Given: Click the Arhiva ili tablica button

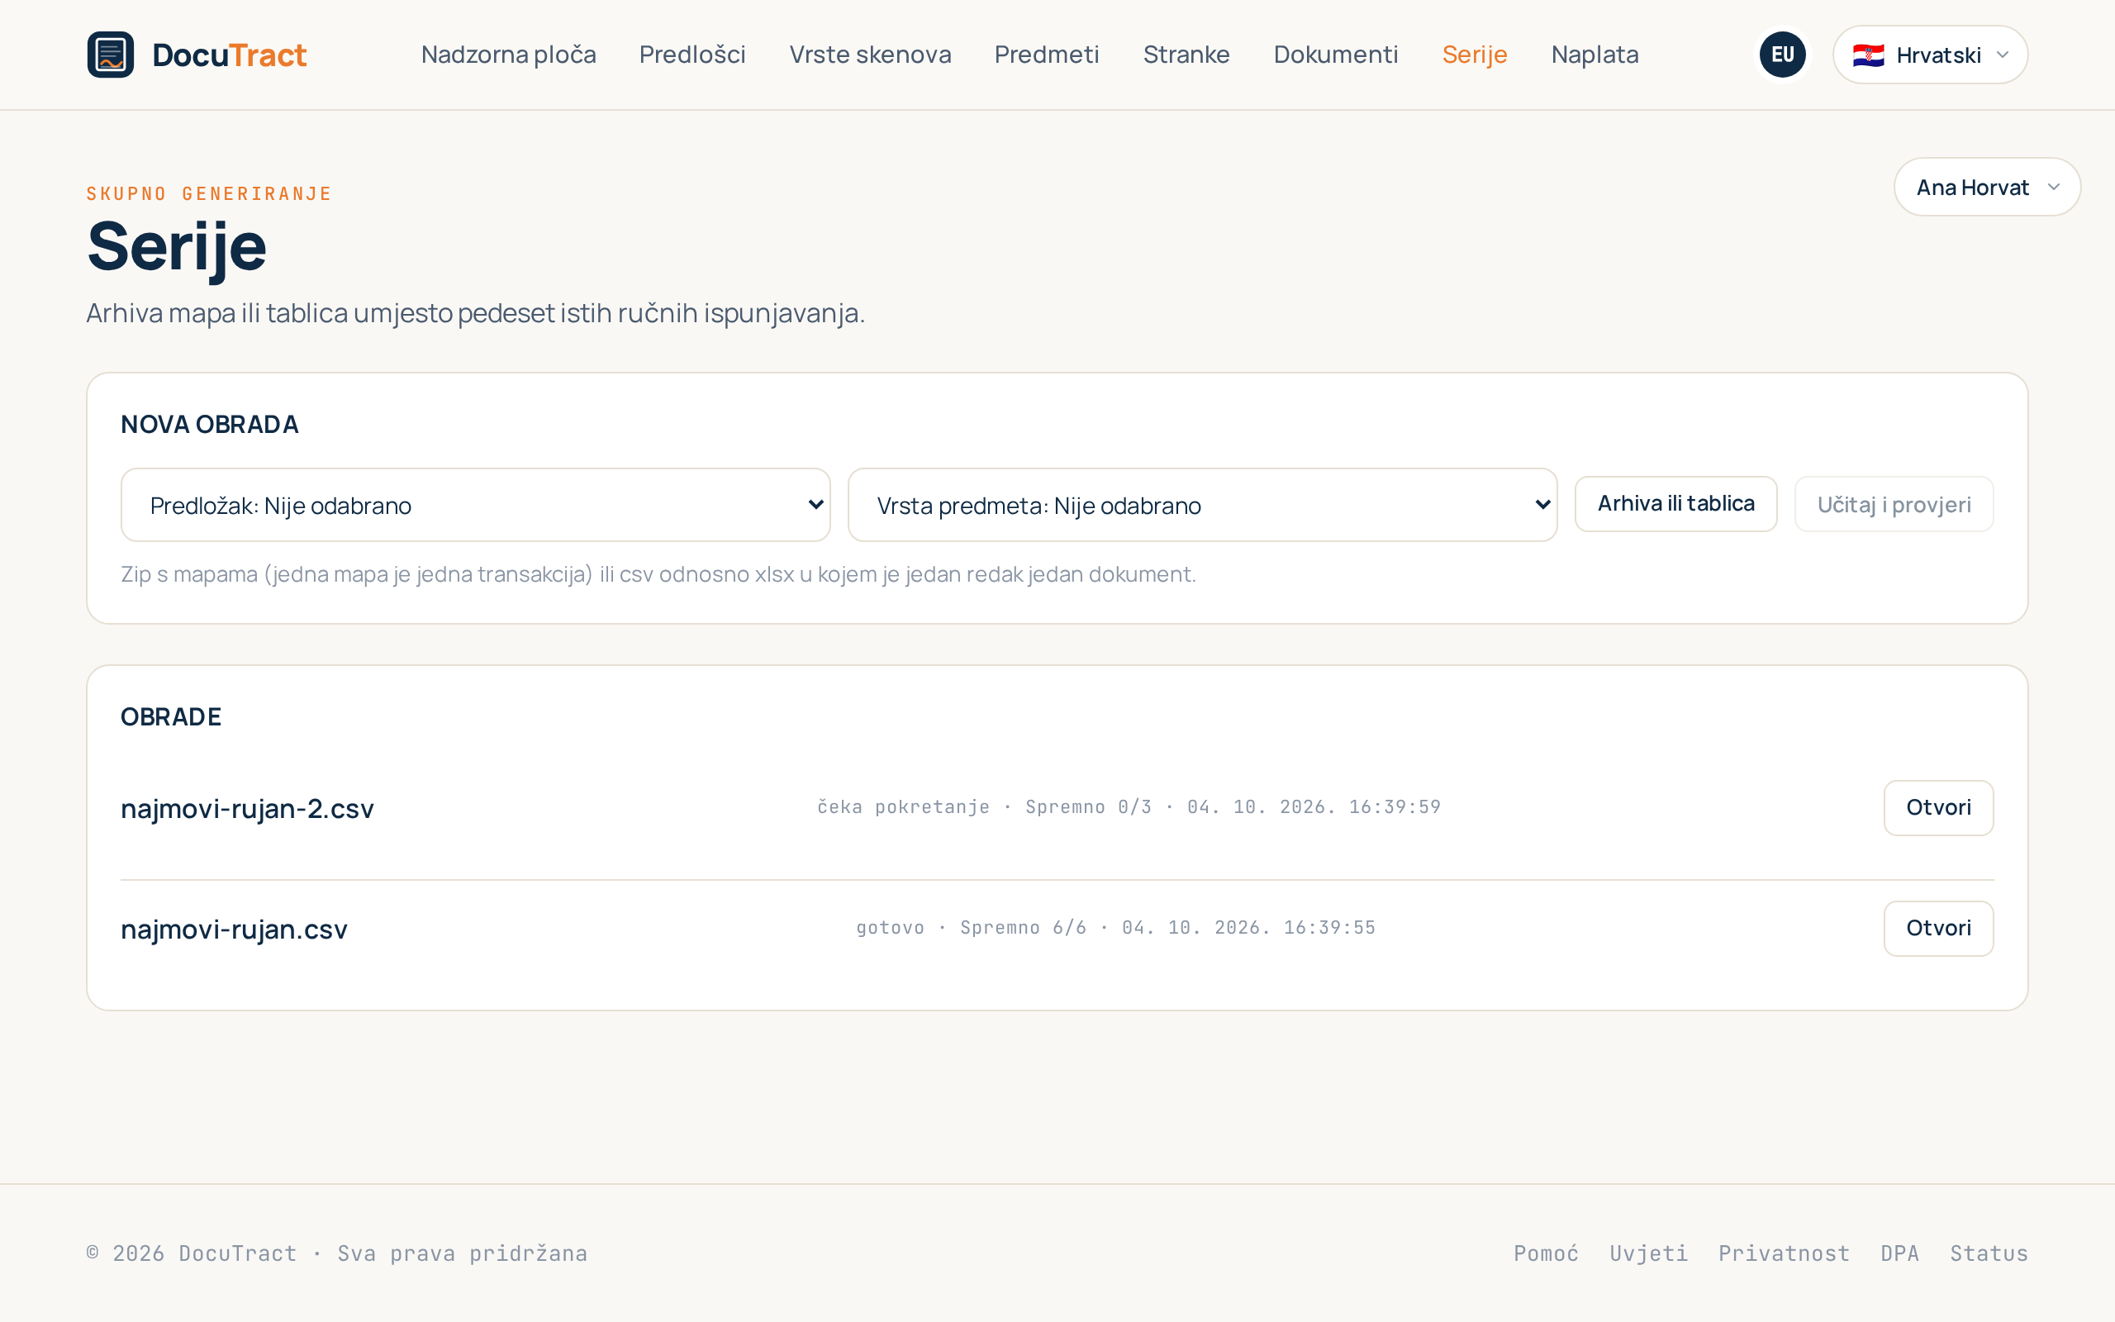Looking at the screenshot, I should coord(1675,504).
